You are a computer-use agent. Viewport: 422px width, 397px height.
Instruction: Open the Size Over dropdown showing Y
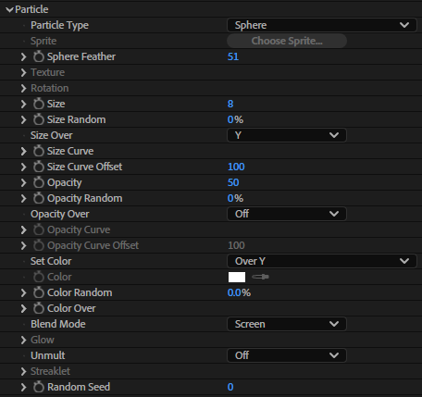click(287, 135)
